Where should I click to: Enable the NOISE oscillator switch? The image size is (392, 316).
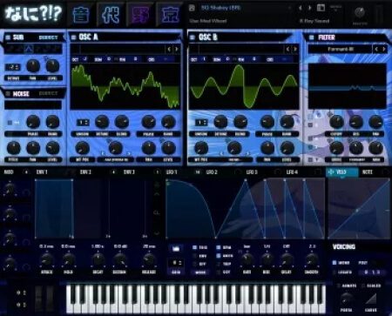click(8, 93)
